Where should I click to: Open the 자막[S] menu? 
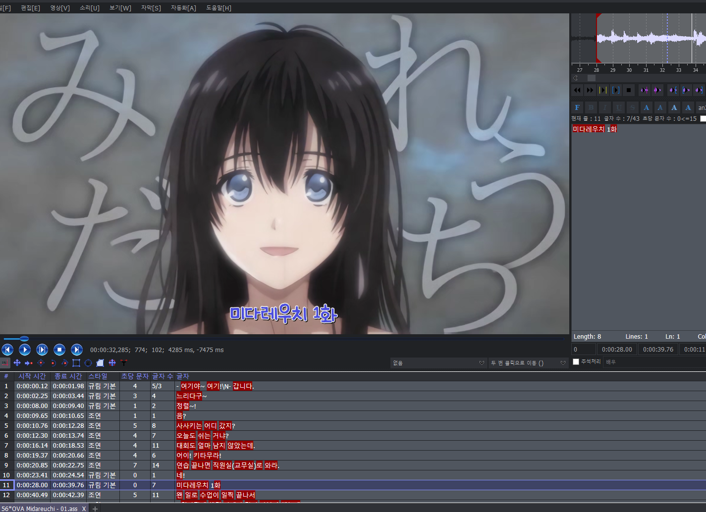pyautogui.click(x=151, y=8)
